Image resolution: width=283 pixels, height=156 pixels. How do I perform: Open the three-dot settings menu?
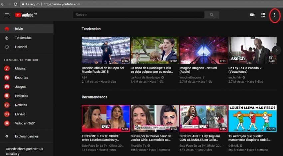point(274,15)
